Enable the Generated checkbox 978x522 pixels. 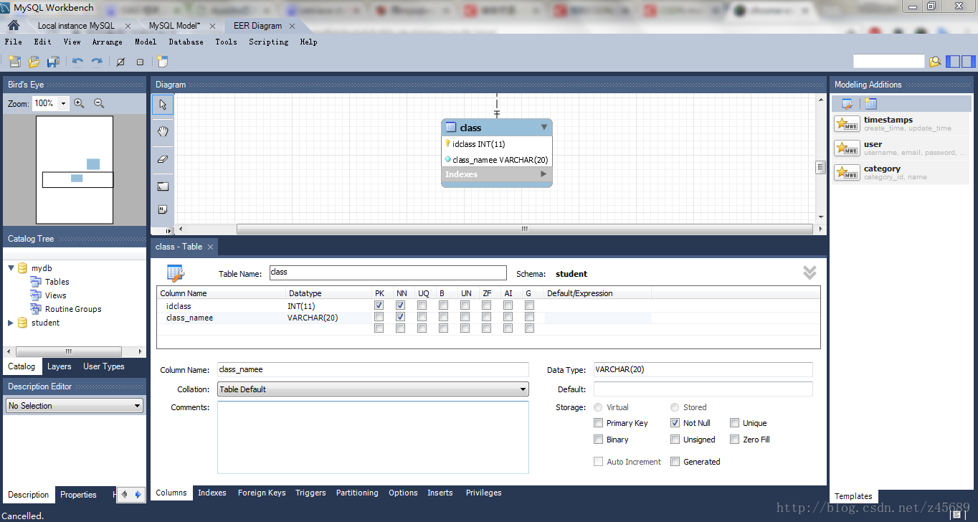coord(675,462)
